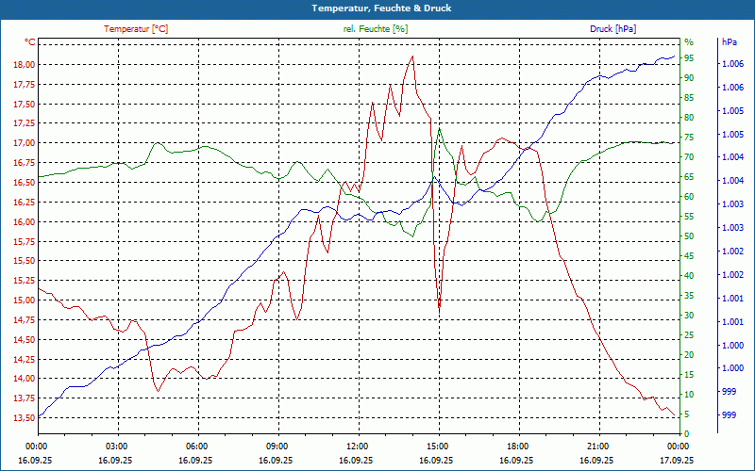Click the green '50' humidity axis value
Image resolution: width=755 pixels, height=471 pixels.
tap(689, 236)
